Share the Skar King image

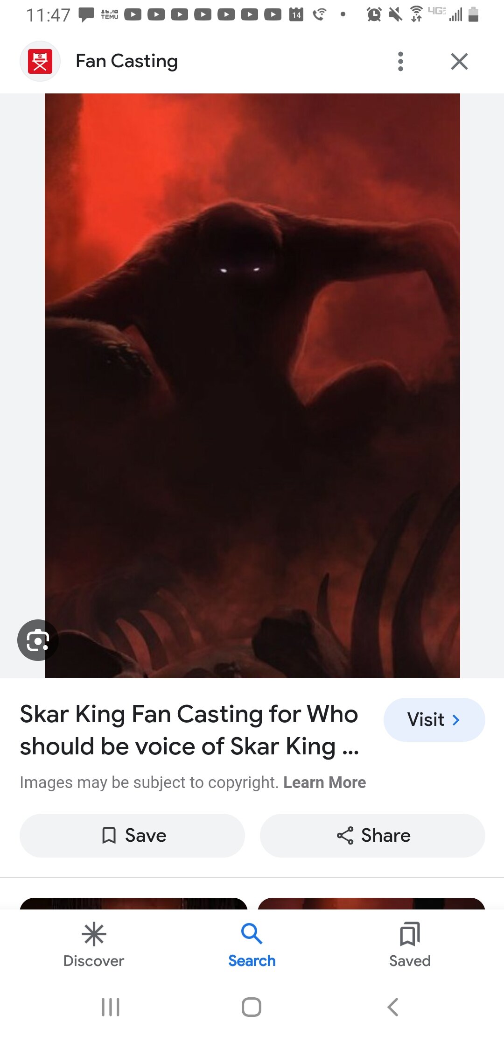372,835
